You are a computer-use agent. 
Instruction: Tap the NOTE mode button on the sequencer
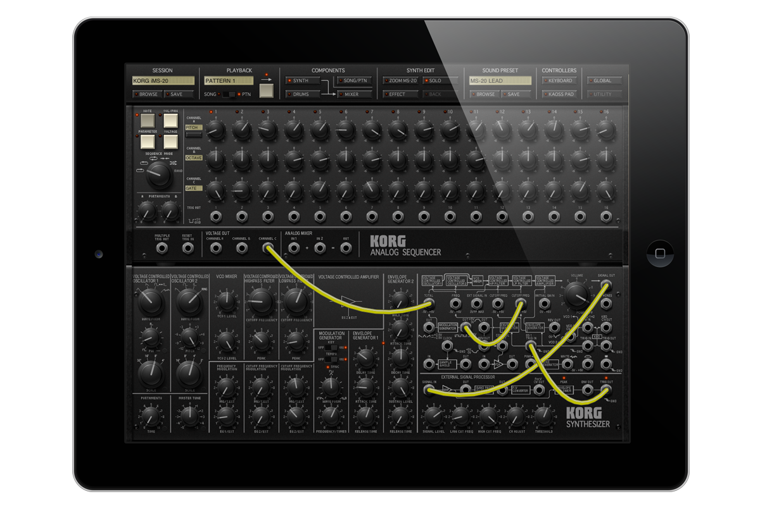pyautogui.click(x=148, y=120)
